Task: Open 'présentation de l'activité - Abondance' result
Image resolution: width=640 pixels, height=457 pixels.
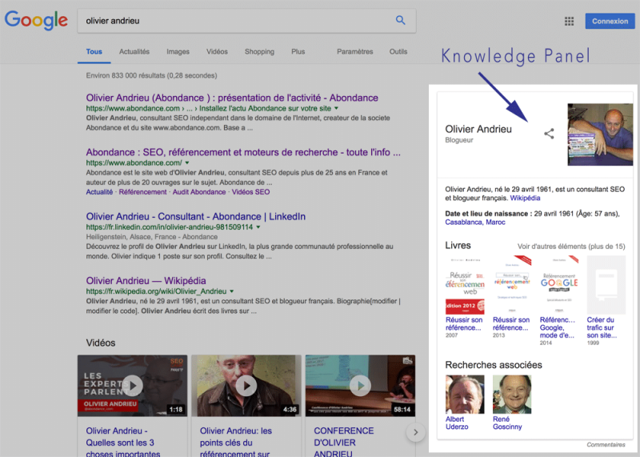Action: coord(232,98)
